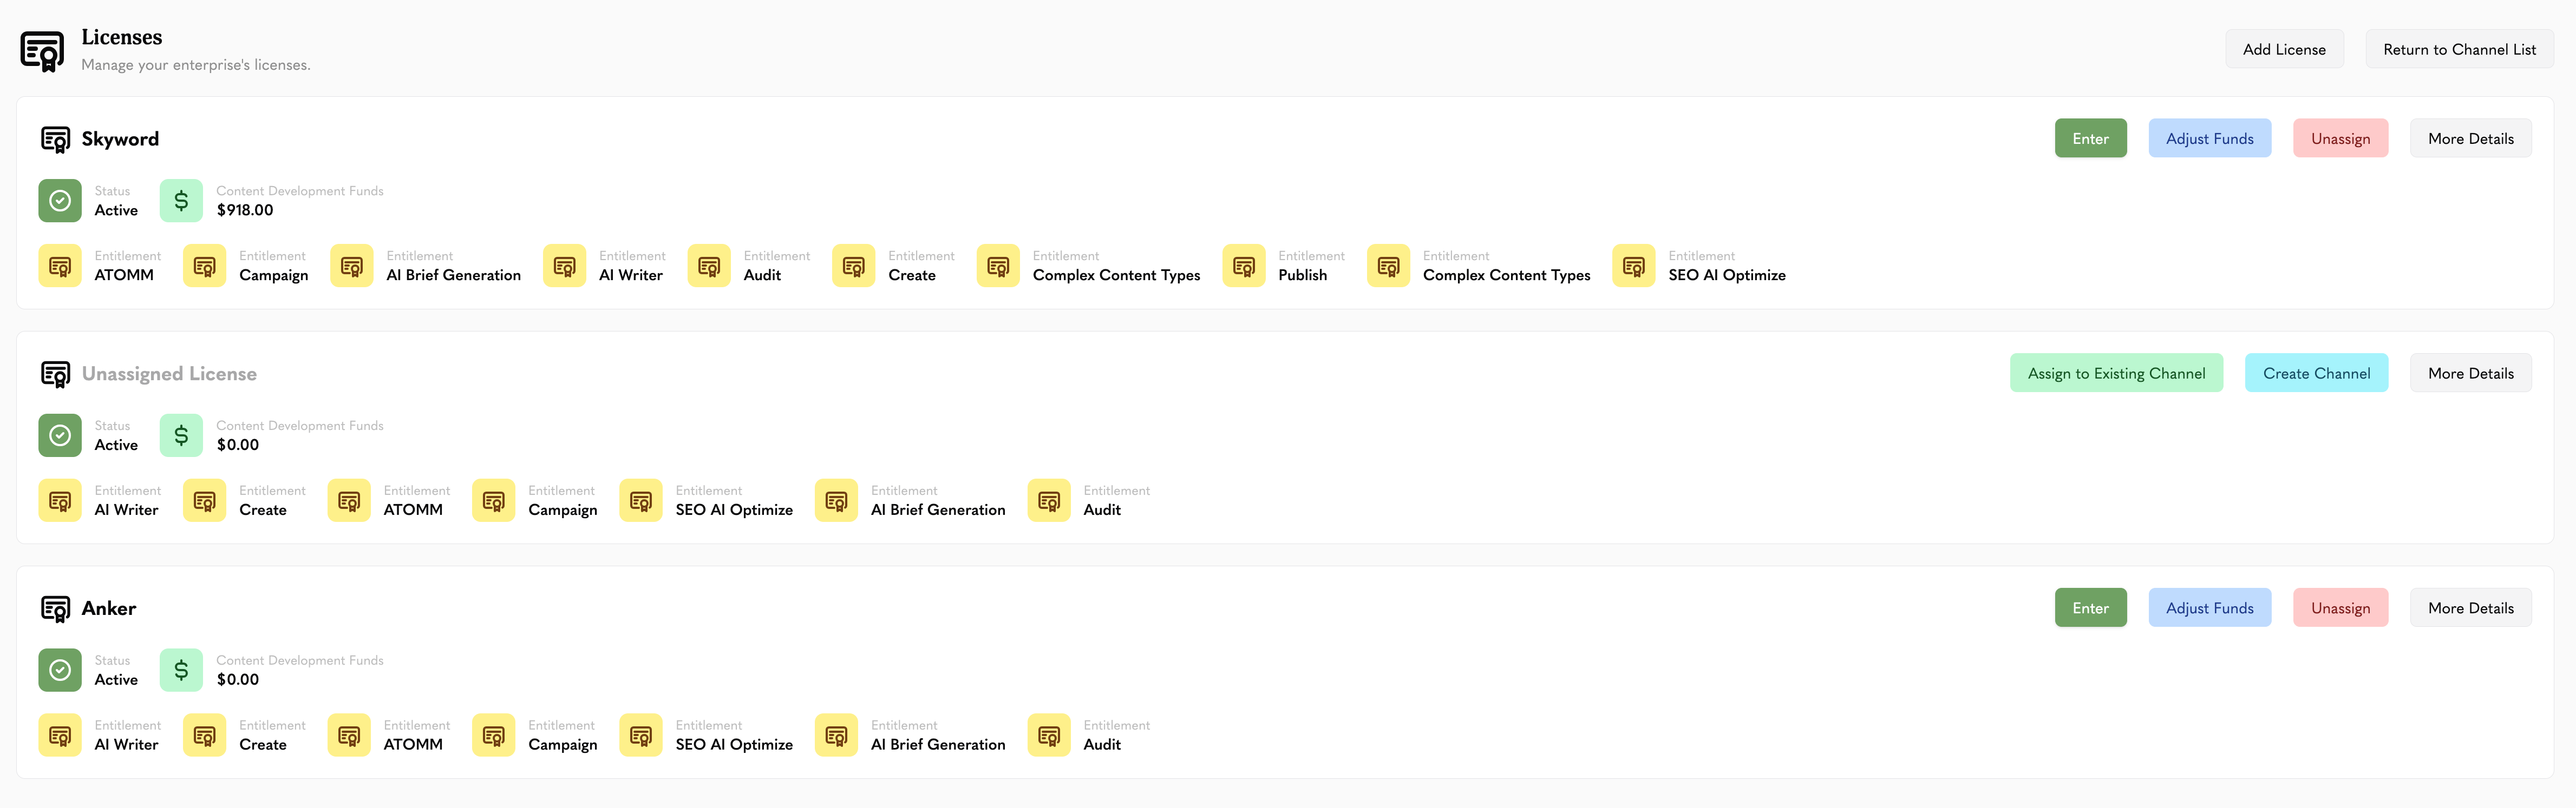Image resolution: width=2576 pixels, height=808 pixels.
Task: Click the Skyword SEO AI Optimize entitlement icon
Action: (1634, 266)
